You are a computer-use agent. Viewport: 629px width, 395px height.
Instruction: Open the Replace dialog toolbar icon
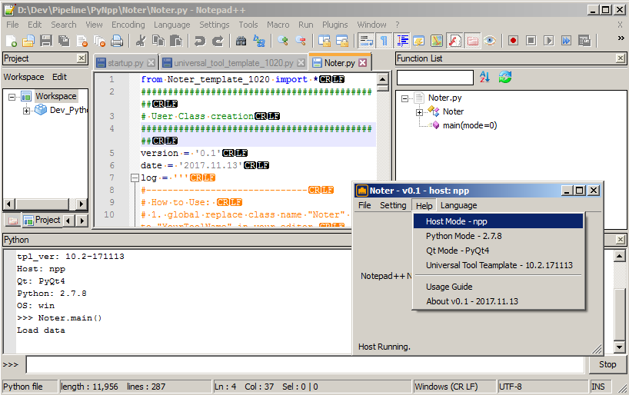click(x=258, y=41)
